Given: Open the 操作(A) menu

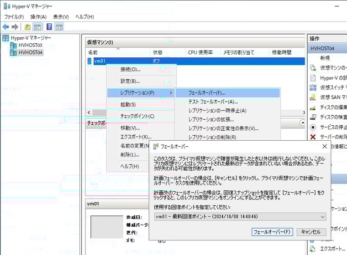Looking at the screenshot, I should click(x=38, y=17).
